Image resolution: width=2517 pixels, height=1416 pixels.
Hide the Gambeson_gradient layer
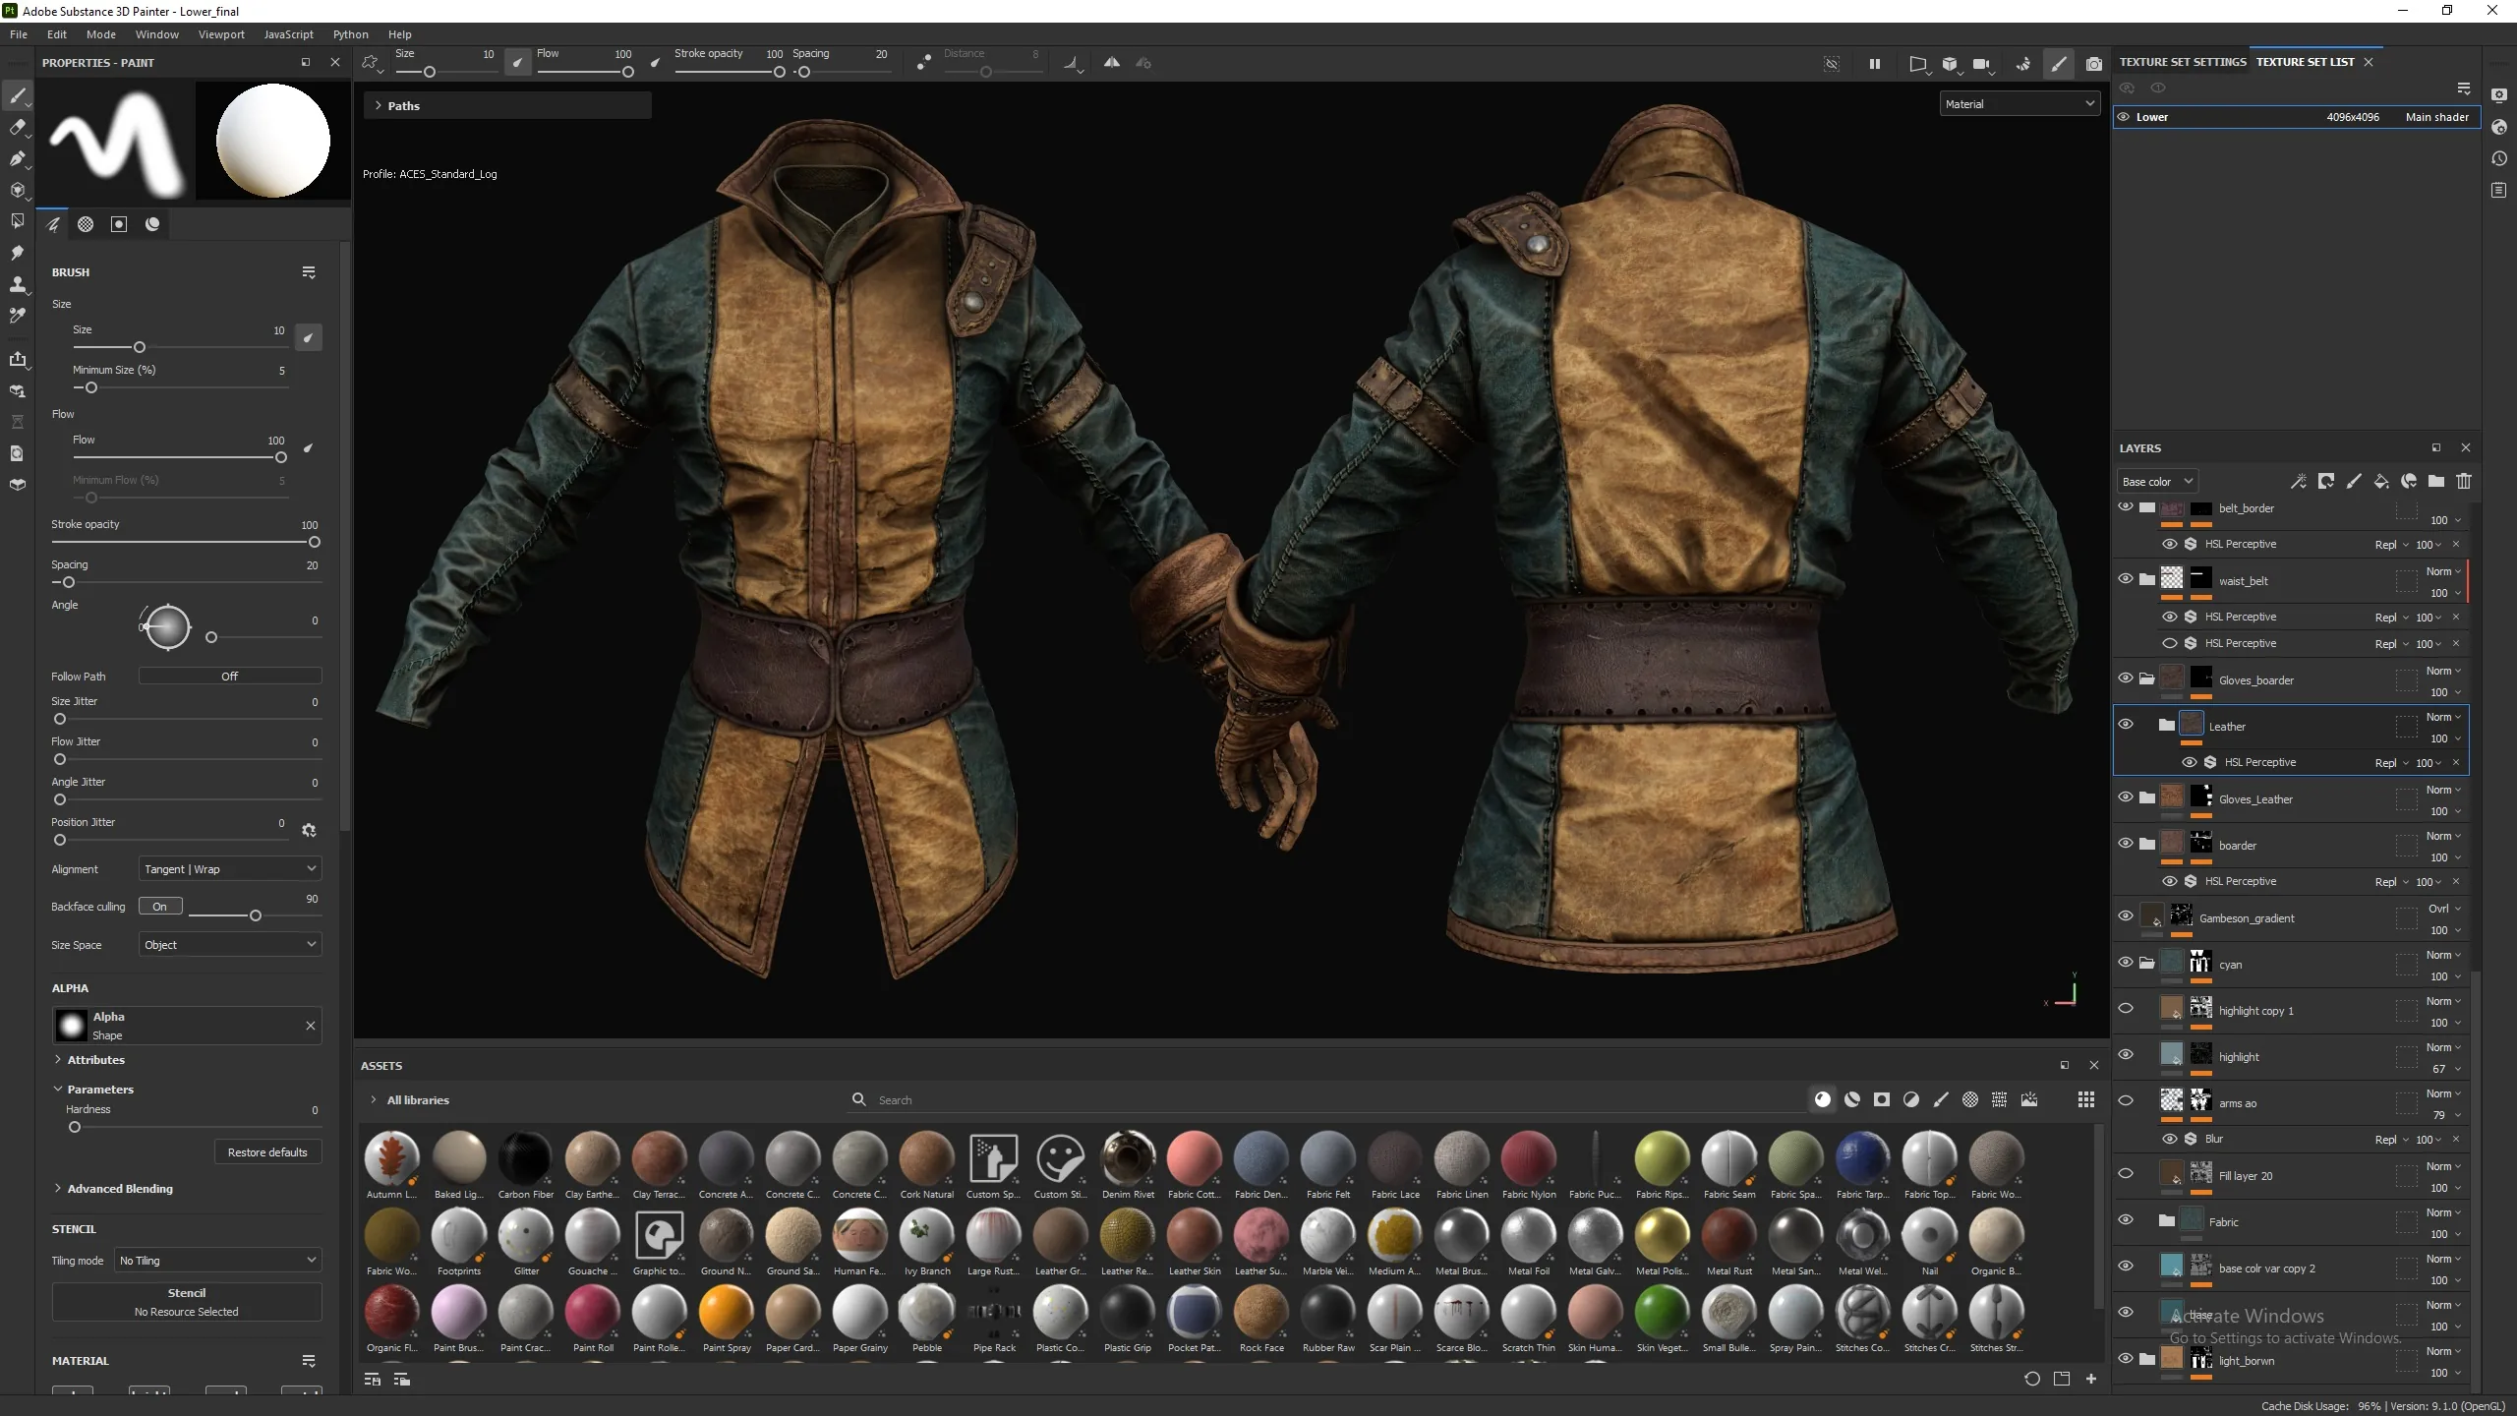pyautogui.click(x=2126, y=916)
